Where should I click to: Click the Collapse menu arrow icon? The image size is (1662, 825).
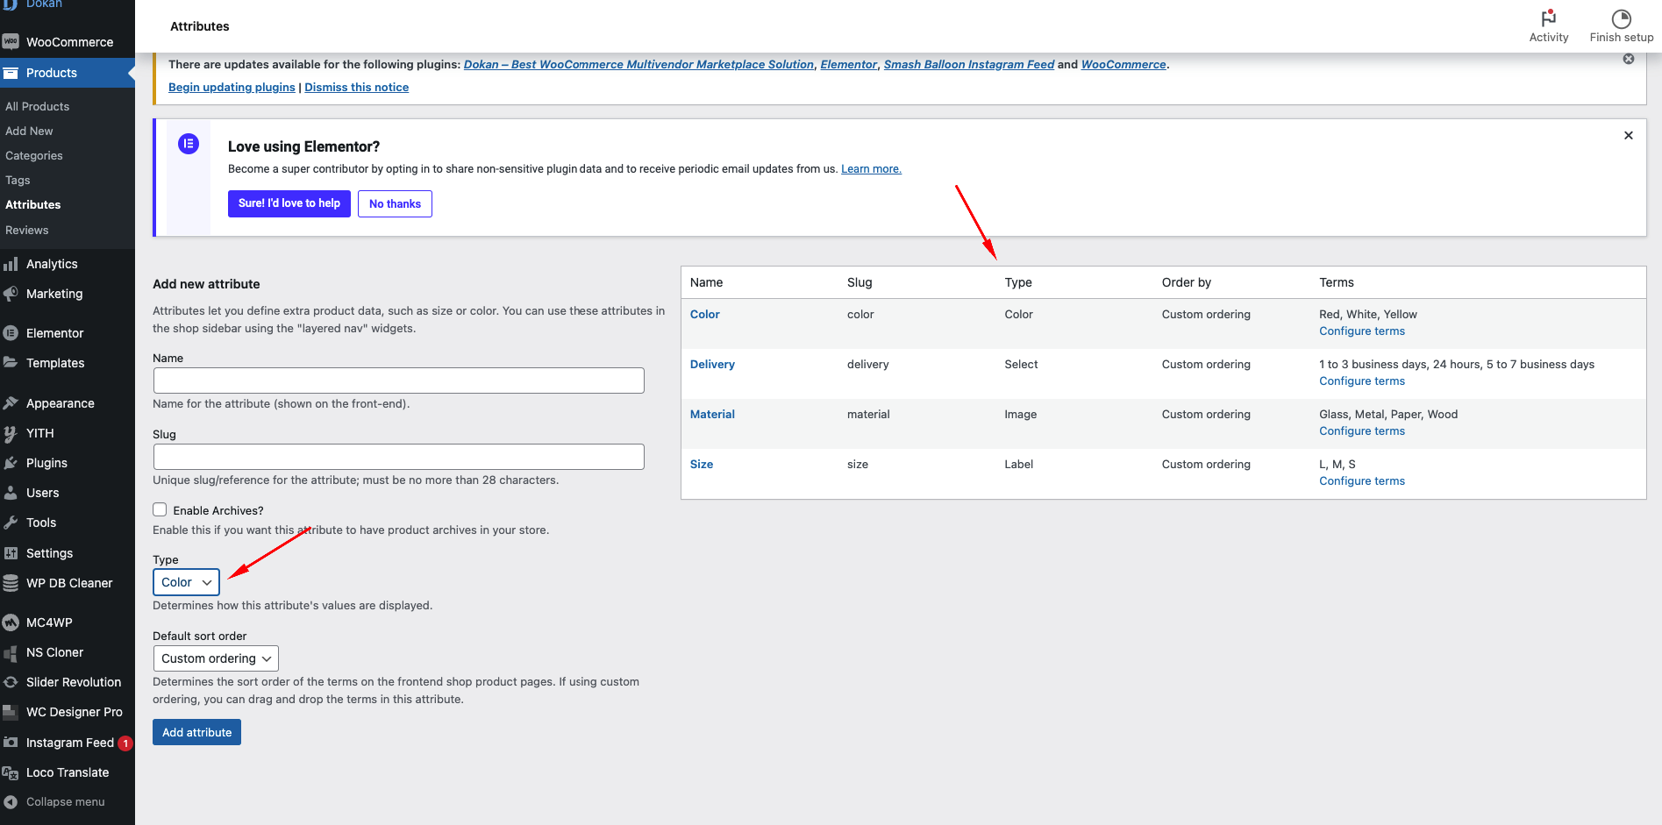tap(11, 802)
